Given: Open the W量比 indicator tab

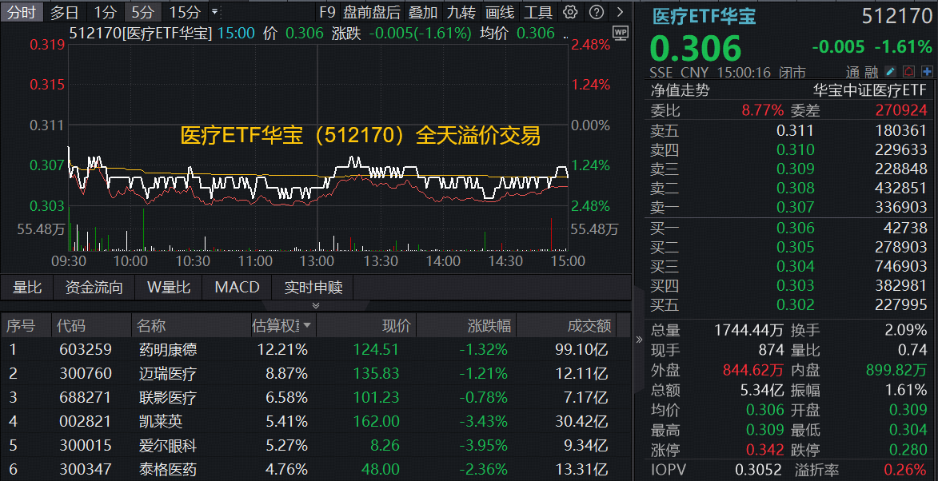Looking at the screenshot, I should point(169,288).
